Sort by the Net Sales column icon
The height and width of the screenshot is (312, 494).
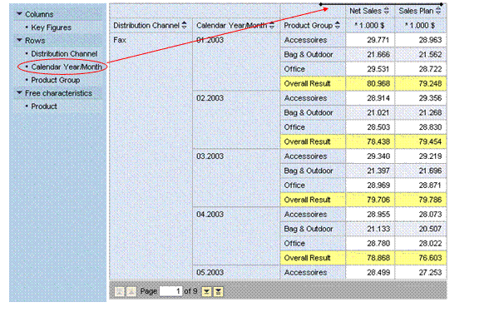(387, 11)
